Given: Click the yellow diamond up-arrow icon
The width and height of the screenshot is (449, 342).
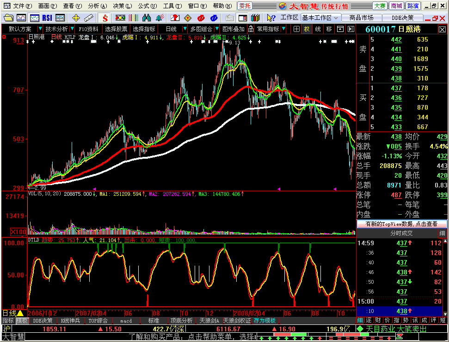Looking at the screenshot, I should click(188, 18).
